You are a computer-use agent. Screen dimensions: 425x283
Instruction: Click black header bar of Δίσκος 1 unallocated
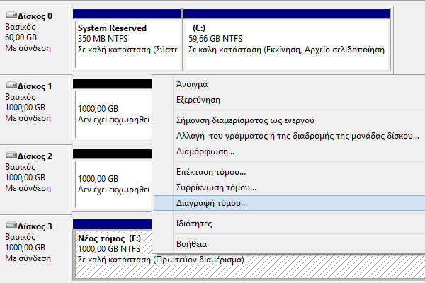pos(112,84)
